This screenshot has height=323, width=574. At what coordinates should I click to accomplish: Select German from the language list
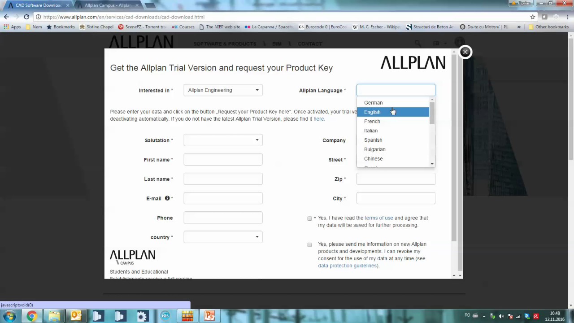coord(393,103)
